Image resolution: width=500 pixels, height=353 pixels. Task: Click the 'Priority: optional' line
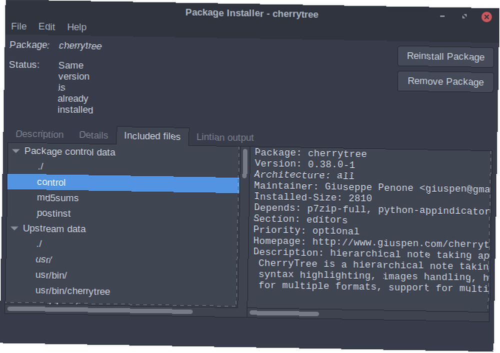(306, 230)
